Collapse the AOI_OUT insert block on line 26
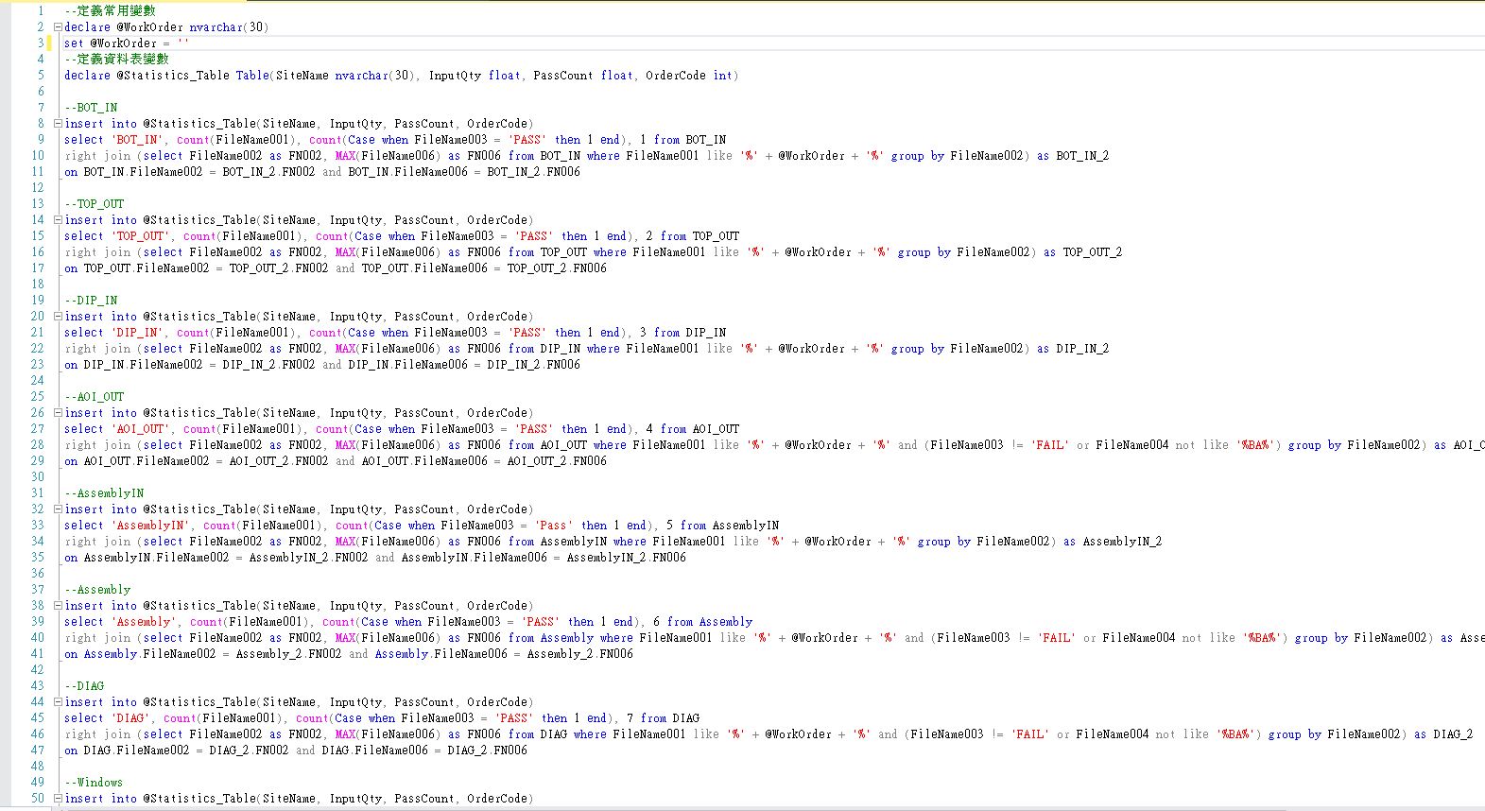 point(59,413)
